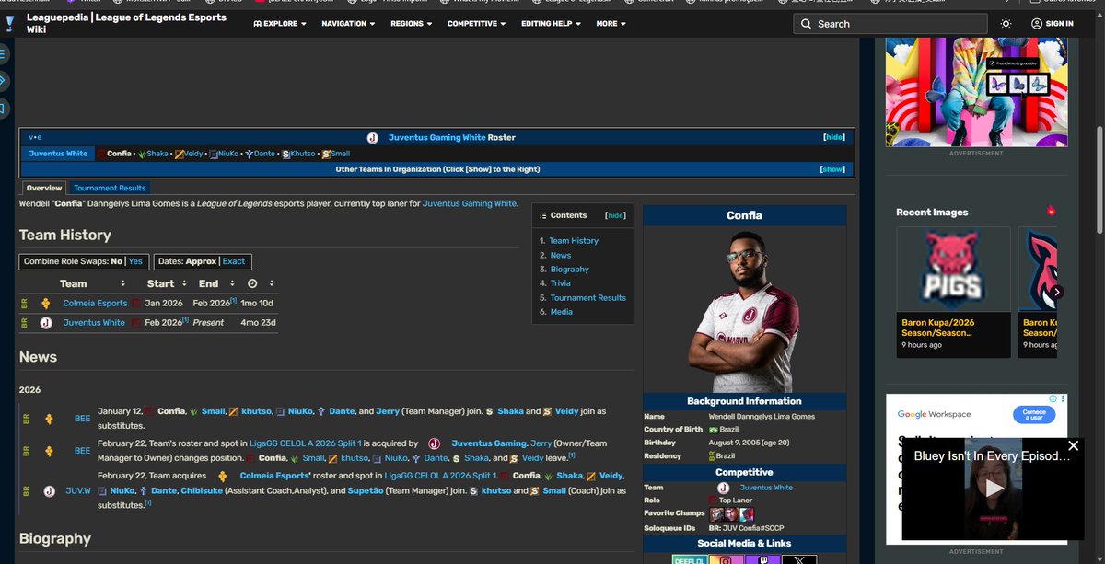
Task: Close the Bluey video popup
Action: pyautogui.click(x=1073, y=445)
